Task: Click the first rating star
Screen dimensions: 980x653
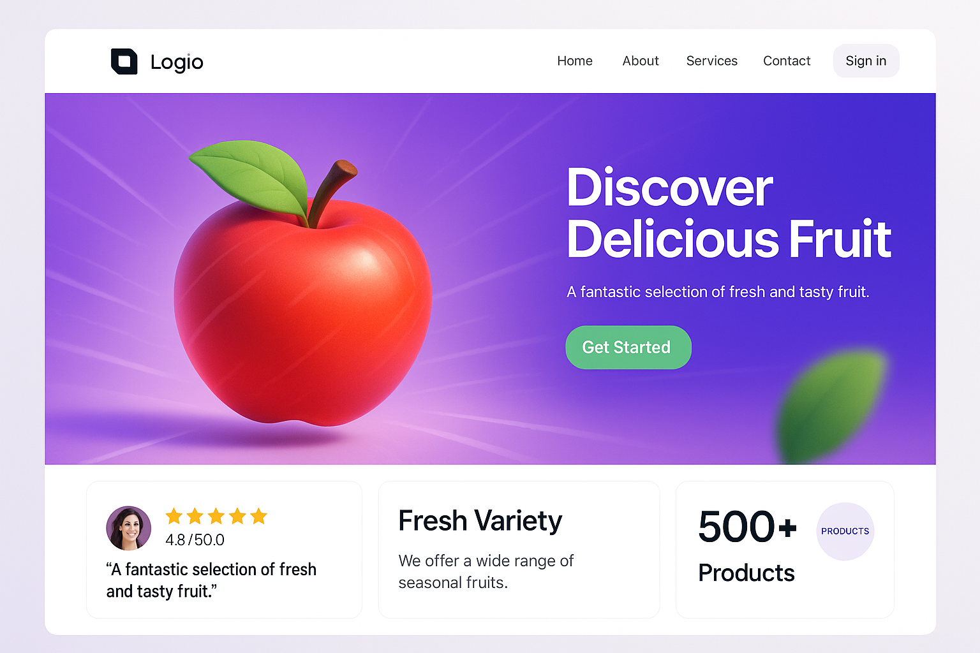Action: (x=174, y=516)
